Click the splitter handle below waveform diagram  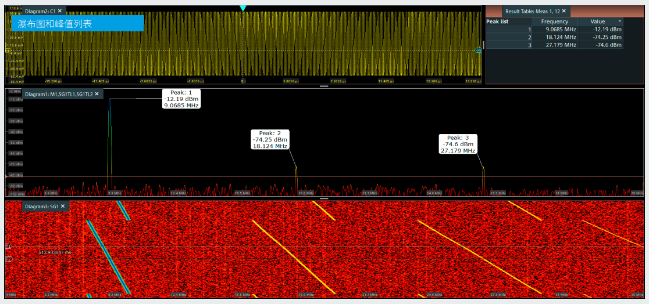(324, 86)
